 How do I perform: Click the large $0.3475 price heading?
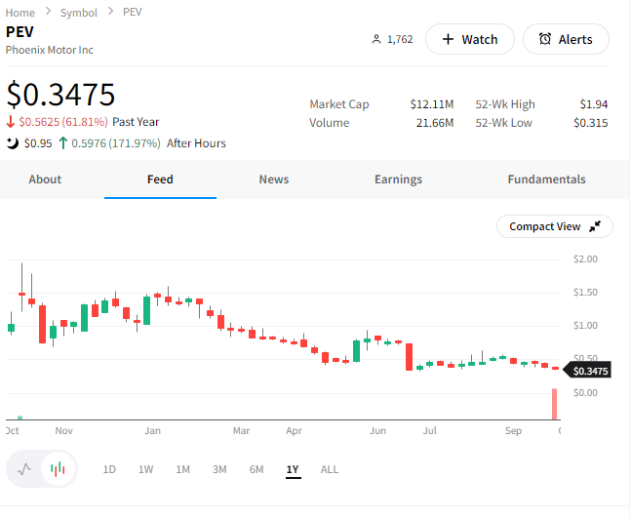pos(60,95)
